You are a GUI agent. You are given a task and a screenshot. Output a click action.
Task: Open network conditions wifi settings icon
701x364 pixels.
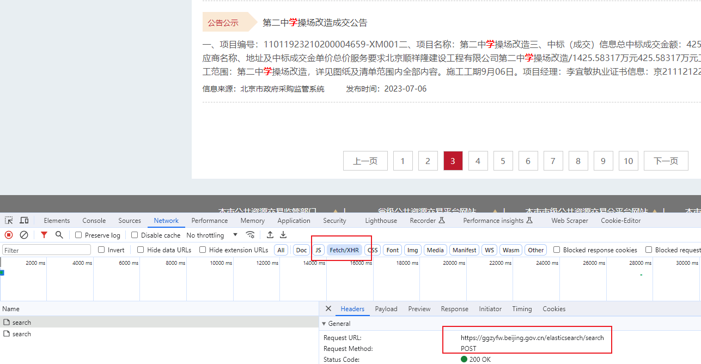coord(250,235)
